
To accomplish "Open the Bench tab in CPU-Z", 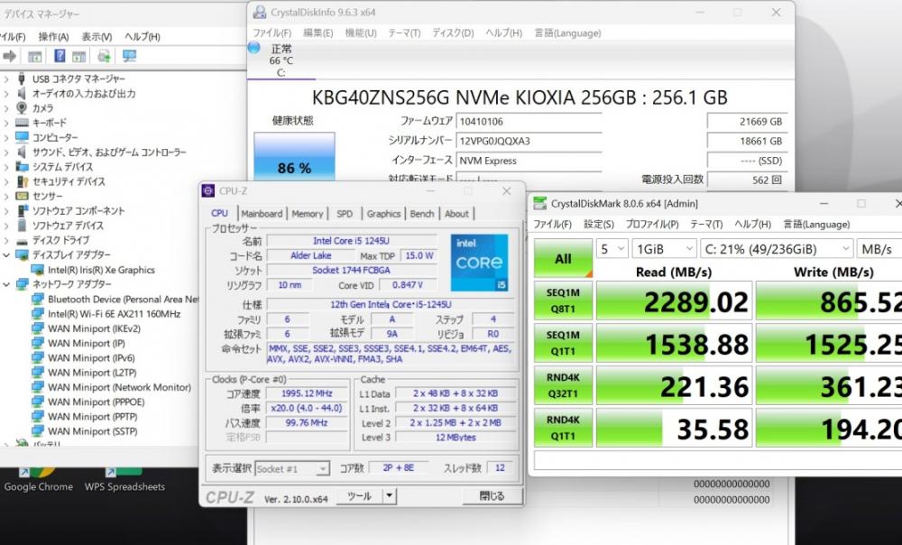I will point(421,214).
